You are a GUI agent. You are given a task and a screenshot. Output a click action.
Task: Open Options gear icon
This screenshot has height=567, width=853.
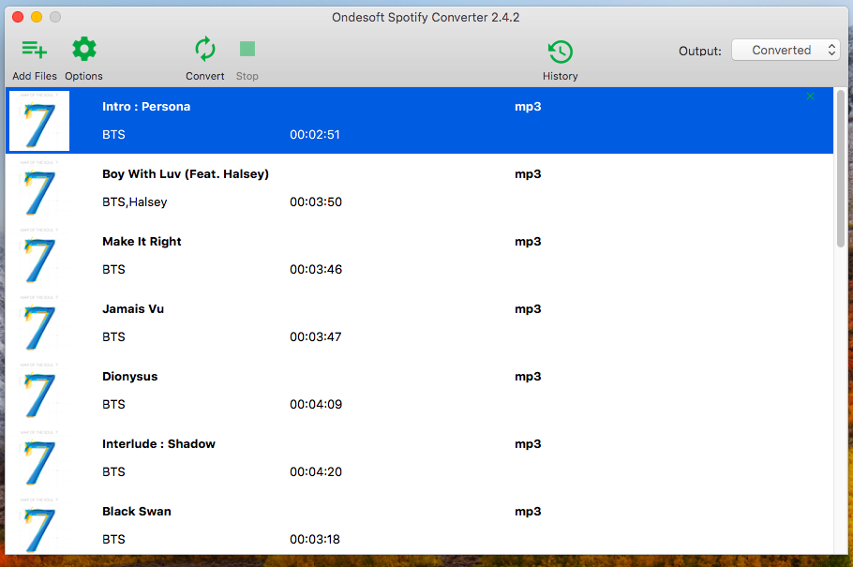coord(83,50)
